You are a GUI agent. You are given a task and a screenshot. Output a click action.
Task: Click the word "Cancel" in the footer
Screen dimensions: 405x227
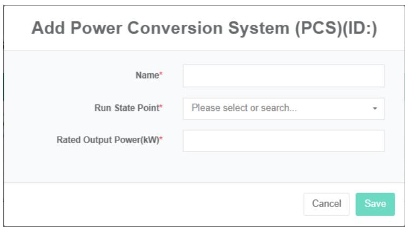(x=326, y=204)
